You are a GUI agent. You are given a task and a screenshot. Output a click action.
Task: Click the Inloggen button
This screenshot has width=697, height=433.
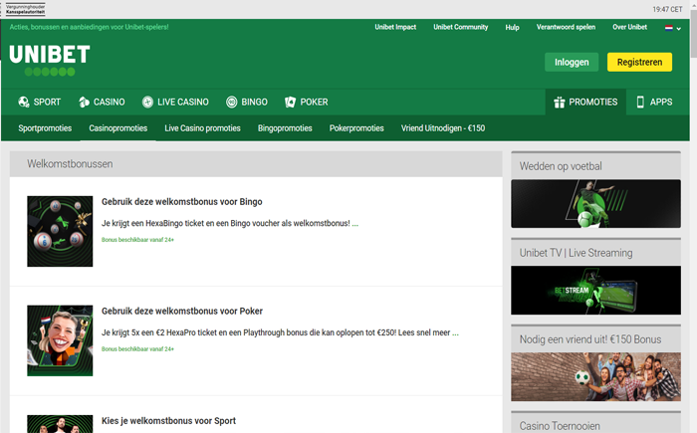pyautogui.click(x=572, y=63)
